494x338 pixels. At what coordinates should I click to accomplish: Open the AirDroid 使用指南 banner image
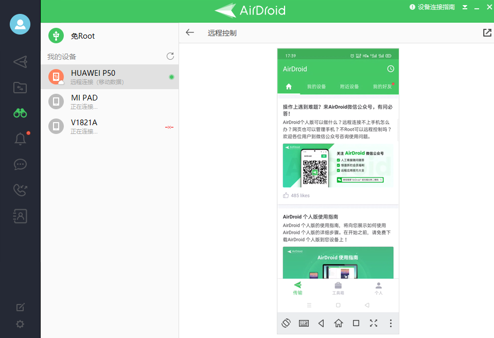pos(338,263)
